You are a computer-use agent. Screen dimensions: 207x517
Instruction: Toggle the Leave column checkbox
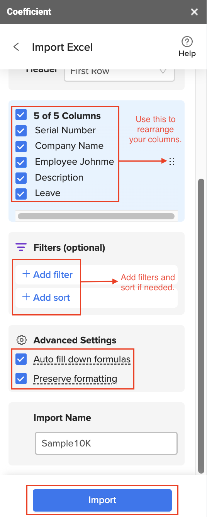click(21, 194)
